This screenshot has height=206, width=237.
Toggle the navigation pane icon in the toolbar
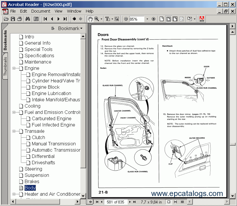[x=36, y=19]
